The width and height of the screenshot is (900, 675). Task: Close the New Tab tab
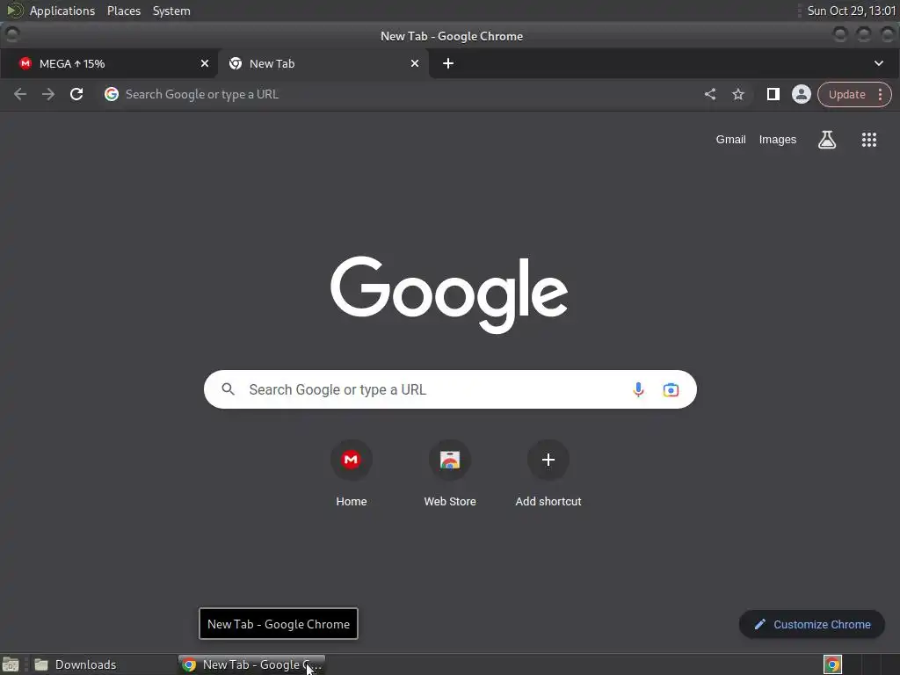coord(415,63)
